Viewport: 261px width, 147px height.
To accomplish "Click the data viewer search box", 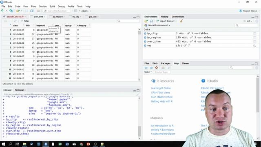I will [x=128, y=21].
